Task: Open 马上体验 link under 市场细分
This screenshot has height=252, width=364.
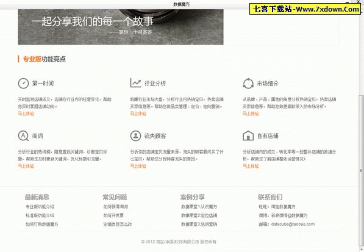Action: pos(251,113)
